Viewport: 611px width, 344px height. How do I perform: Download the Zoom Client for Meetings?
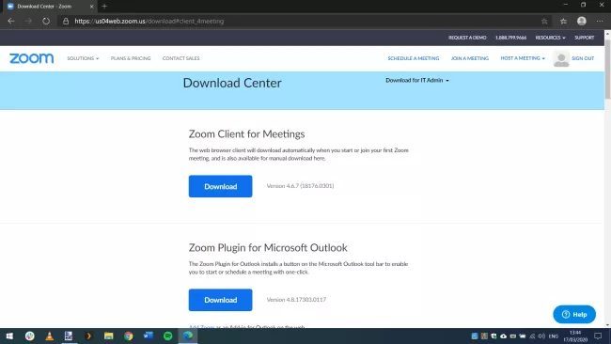pos(220,186)
